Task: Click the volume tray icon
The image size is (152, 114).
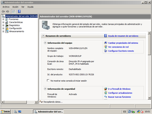Action: tap(142, 112)
